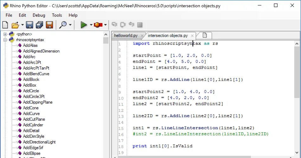This screenshot has width=301, height=158.
Task: Close the helloworld.py tab
Action: pos(142,36)
